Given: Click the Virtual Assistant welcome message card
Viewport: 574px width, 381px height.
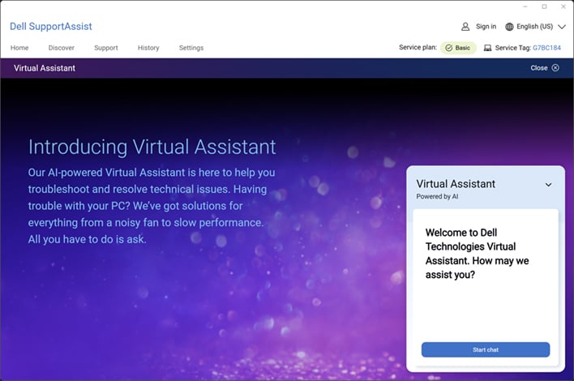Looking at the screenshot, I should tap(485, 253).
